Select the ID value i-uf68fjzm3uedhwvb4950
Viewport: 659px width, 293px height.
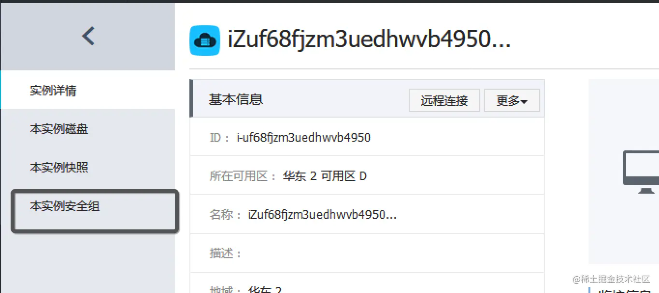pos(303,138)
